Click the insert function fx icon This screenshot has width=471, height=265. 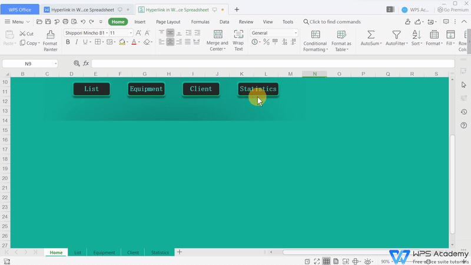pyautogui.click(x=85, y=63)
